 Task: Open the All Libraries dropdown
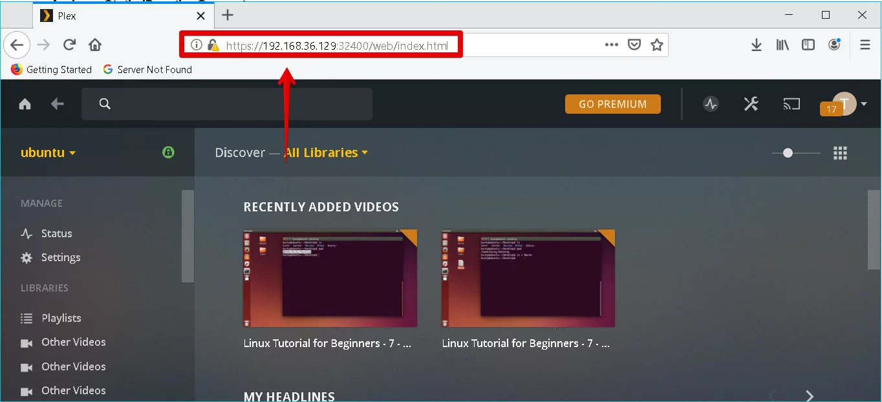click(x=327, y=153)
